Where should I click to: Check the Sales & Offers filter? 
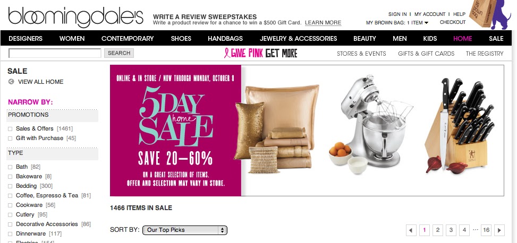pyautogui.click(x=10, y=129)
